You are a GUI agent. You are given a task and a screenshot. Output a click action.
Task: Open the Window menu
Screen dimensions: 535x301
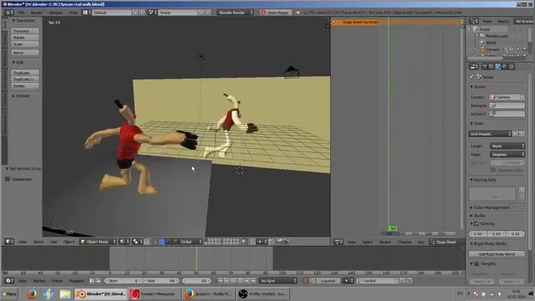click(x=56, y=13)
